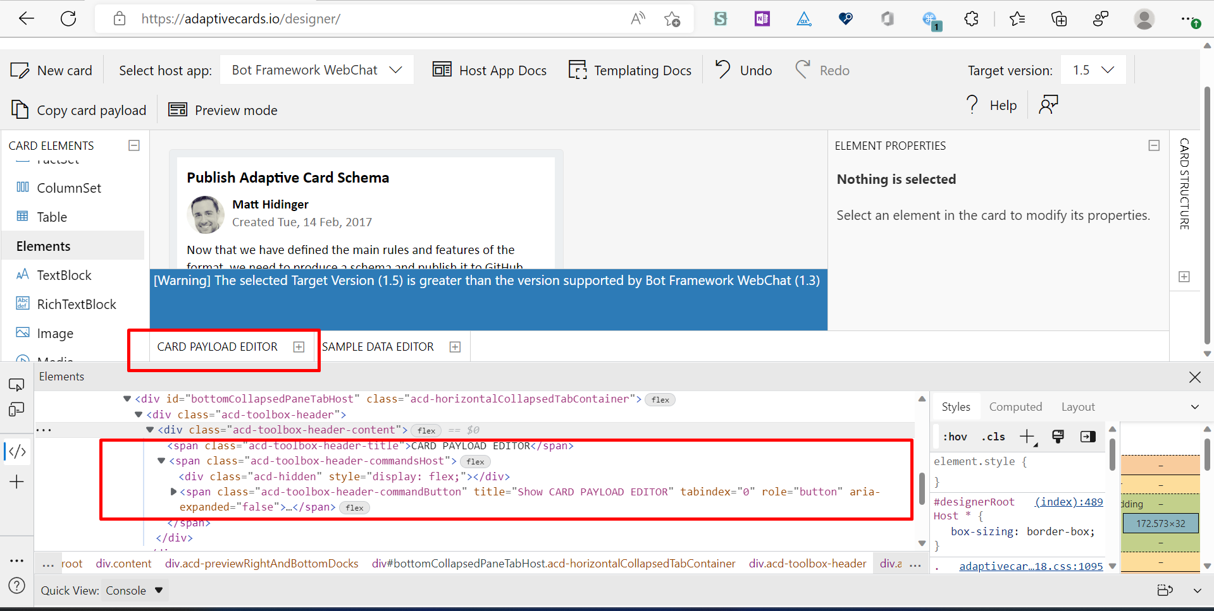Expand the Card Payload Editor pane
This screenshot has height=611, width=1214.
[x=299, y=347]
